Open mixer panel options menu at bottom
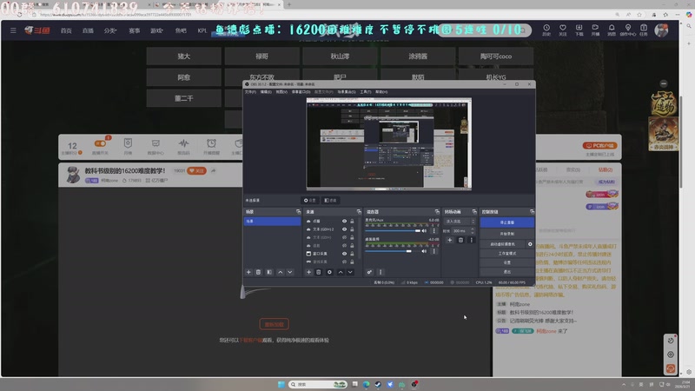 tap(381, 272)
